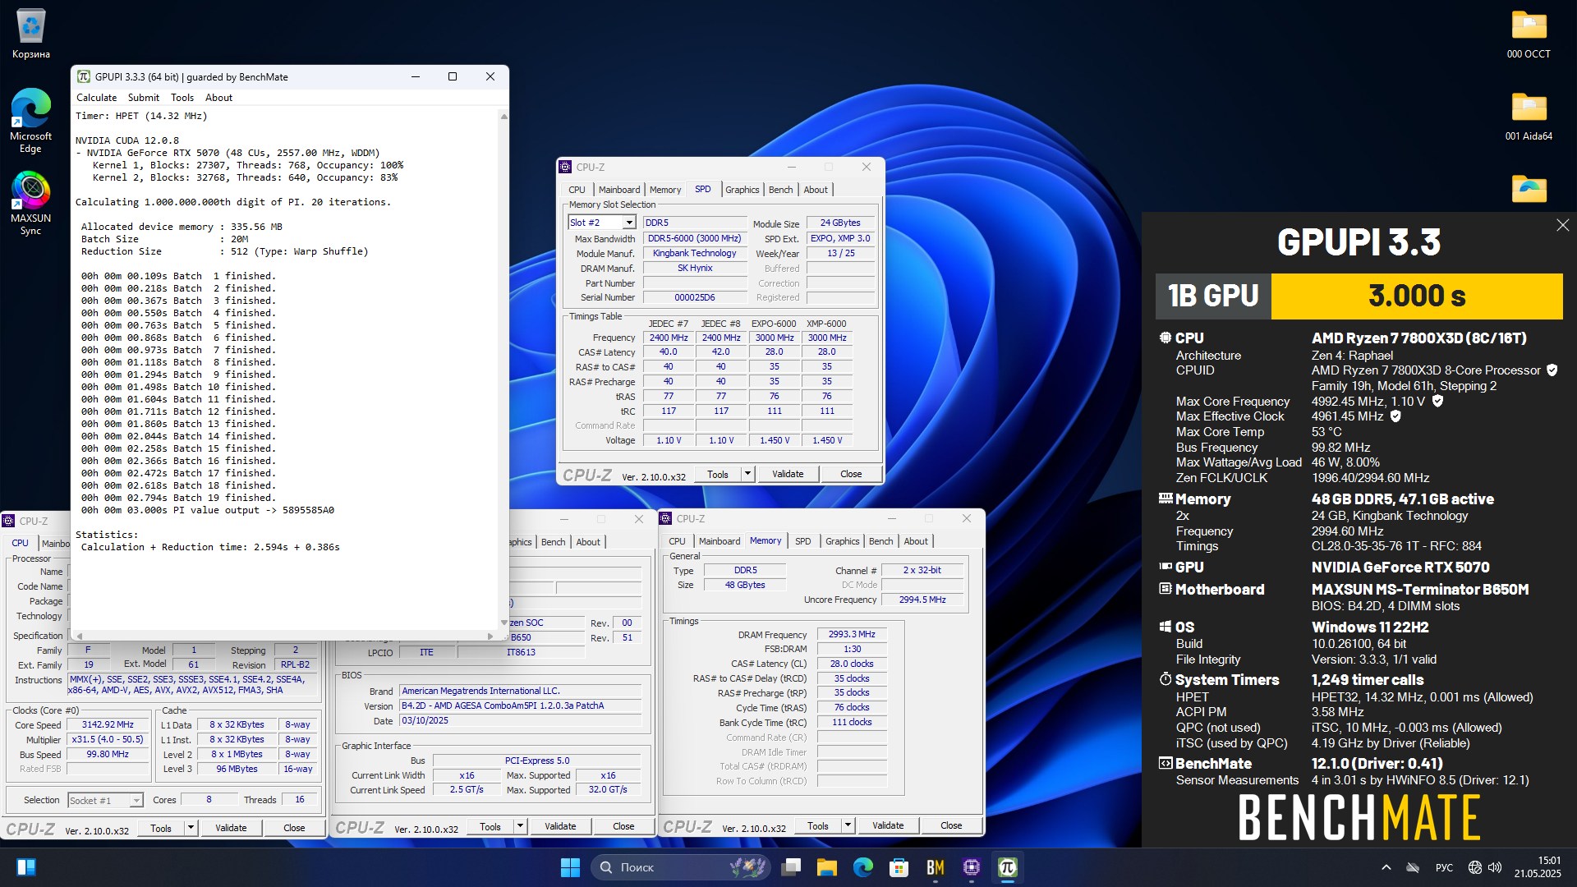Image resolution: width=1577 pixels, height=887 pixels.
Task: Click the GPUPI horizontal scrollbar right arrow
Action: 490,637
